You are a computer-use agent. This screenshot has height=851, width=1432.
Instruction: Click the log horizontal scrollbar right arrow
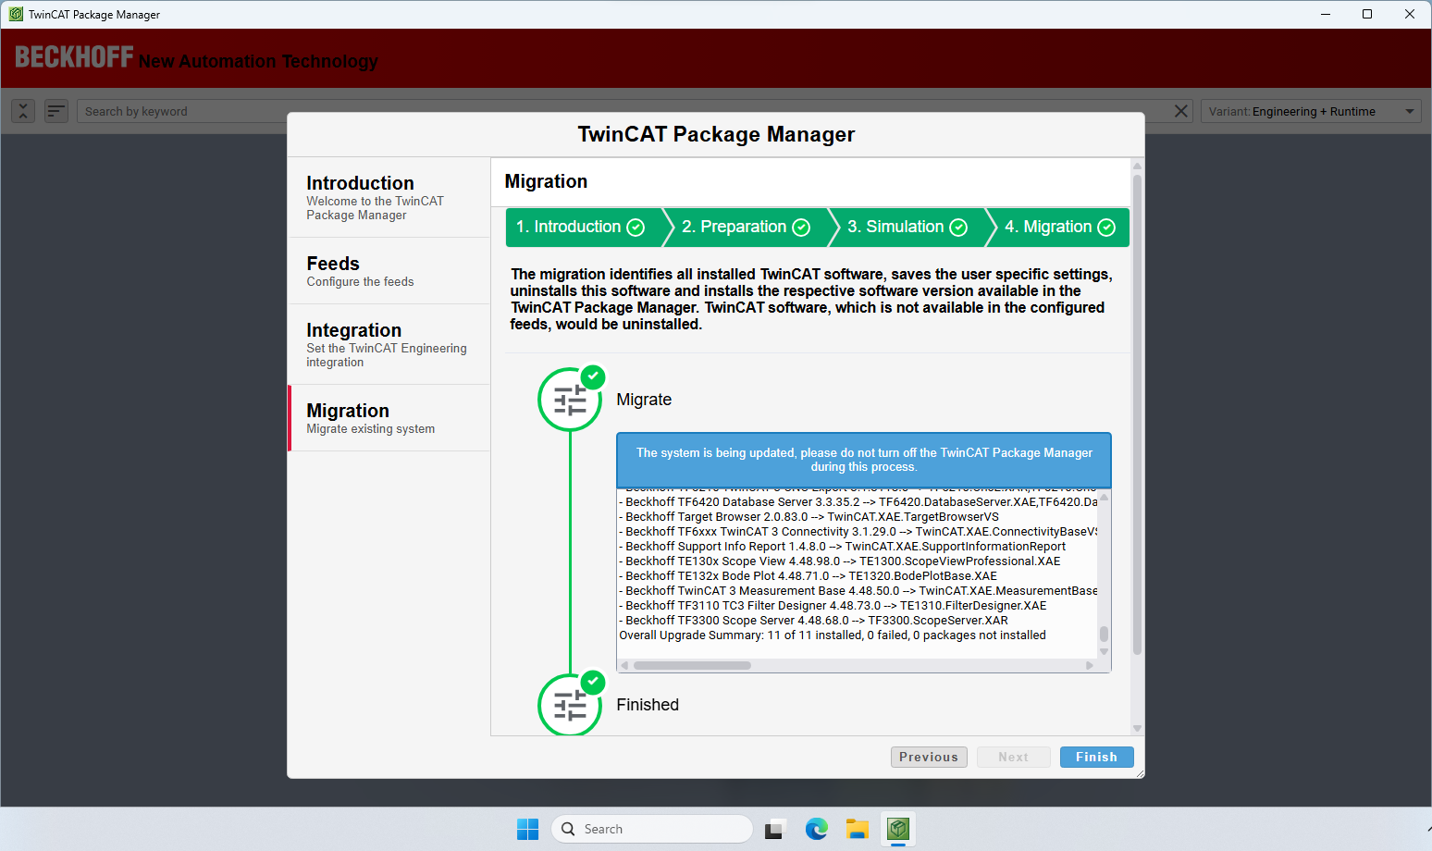point(1090,665)
